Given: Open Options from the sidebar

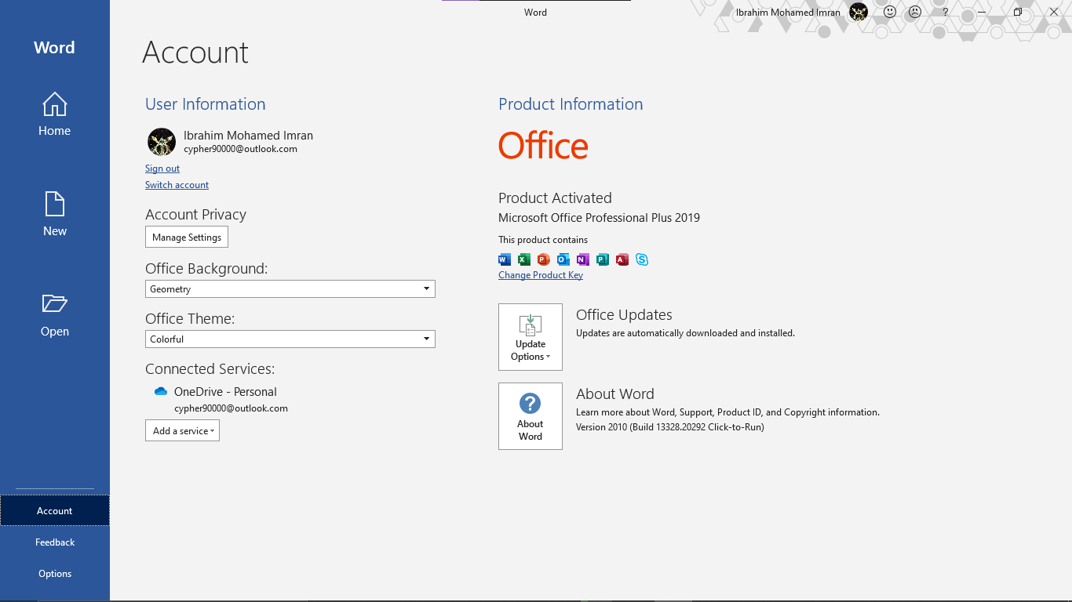Looking at the screenshot, I should pos(55,574).
